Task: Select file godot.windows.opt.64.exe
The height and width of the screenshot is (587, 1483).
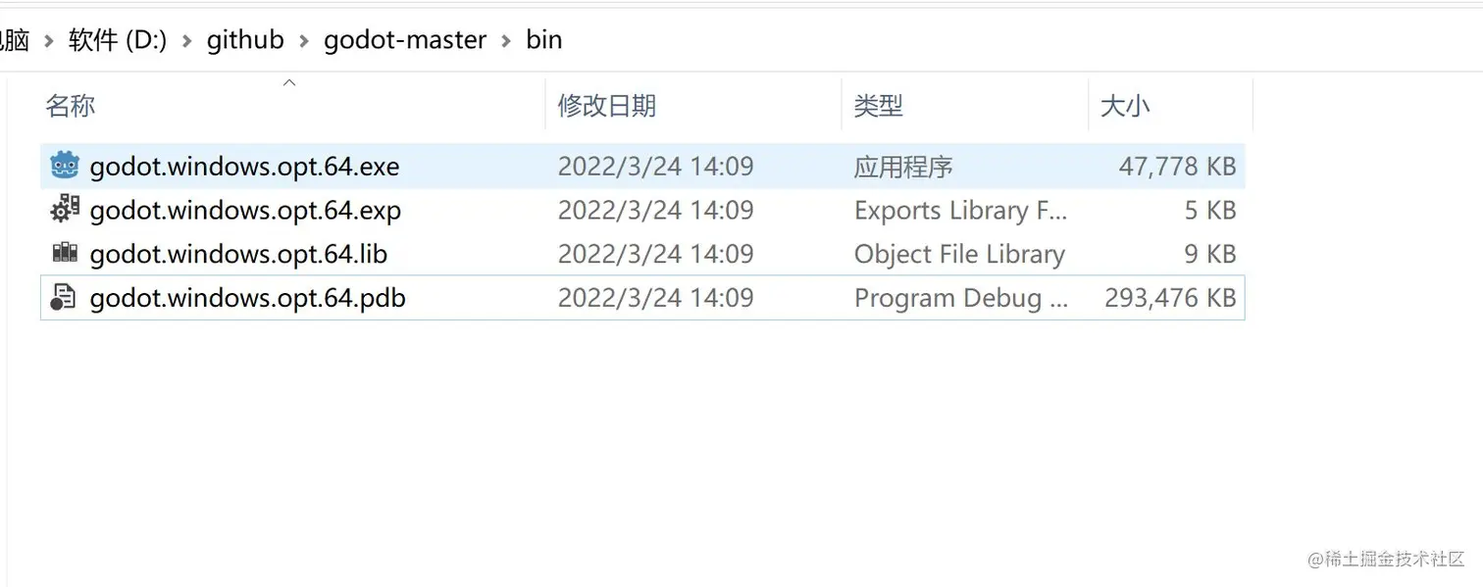Action: click(244, 167)
